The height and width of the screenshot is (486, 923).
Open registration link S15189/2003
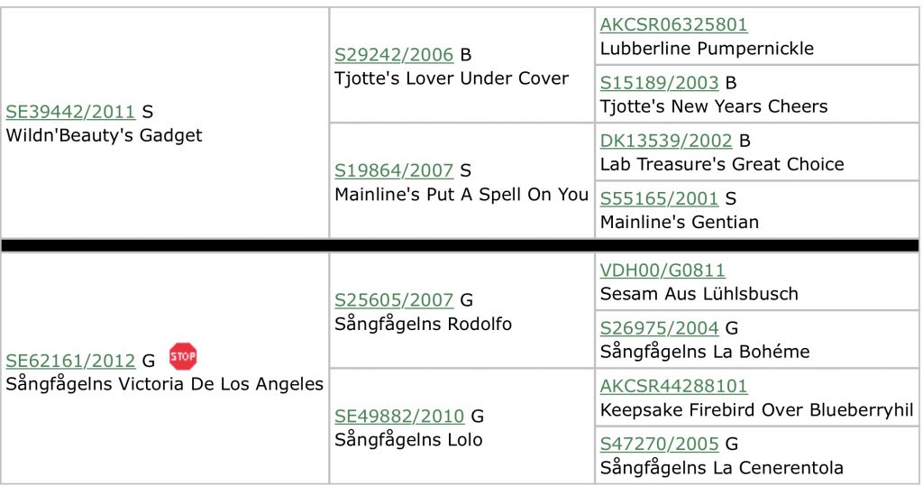[x=659, y=82]
